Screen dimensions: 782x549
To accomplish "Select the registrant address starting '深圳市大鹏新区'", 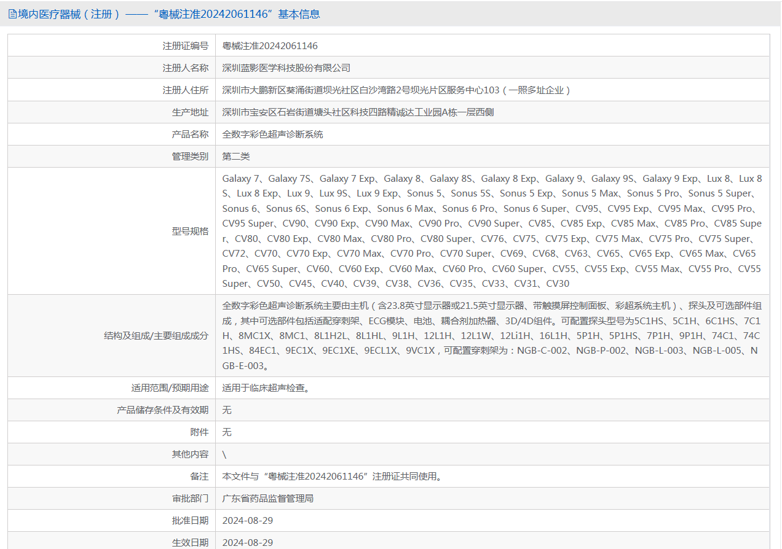I will point(397,90).
